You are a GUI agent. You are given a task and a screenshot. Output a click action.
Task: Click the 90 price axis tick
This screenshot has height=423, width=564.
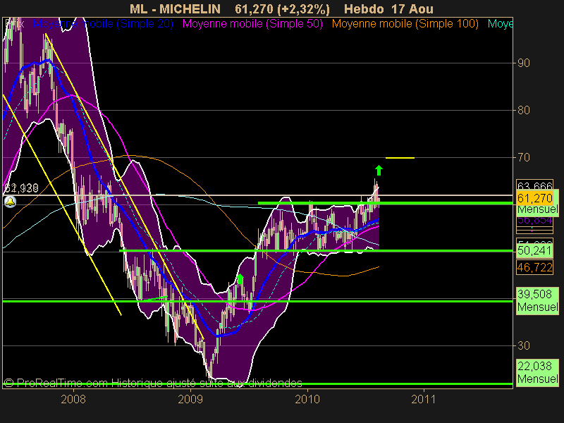click(524, 63)
